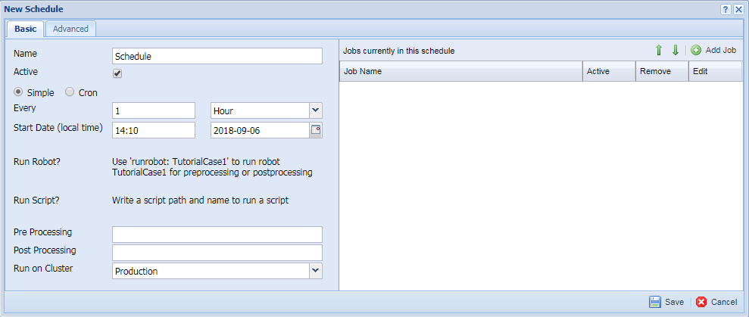Focus the Post Processing input field

tap(217, 252)
